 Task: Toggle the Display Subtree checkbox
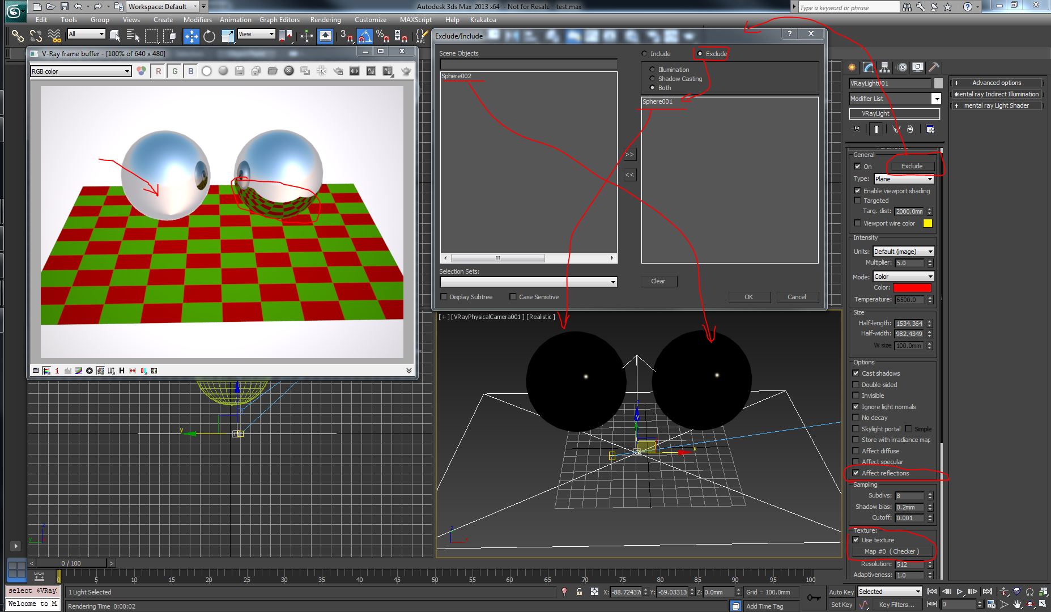tap(444, 297)
